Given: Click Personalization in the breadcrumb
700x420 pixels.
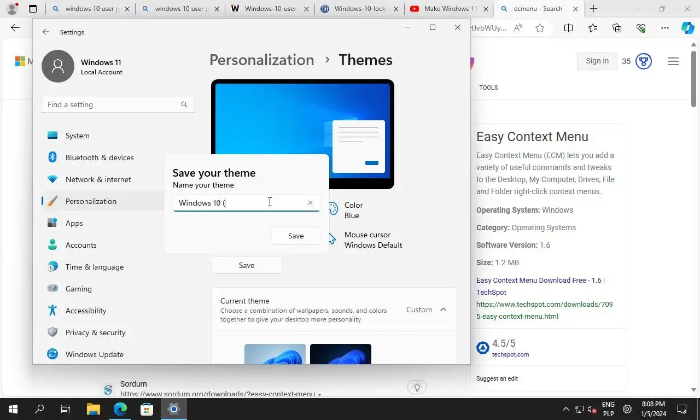Looking at the screenshot, I should 262,60.
